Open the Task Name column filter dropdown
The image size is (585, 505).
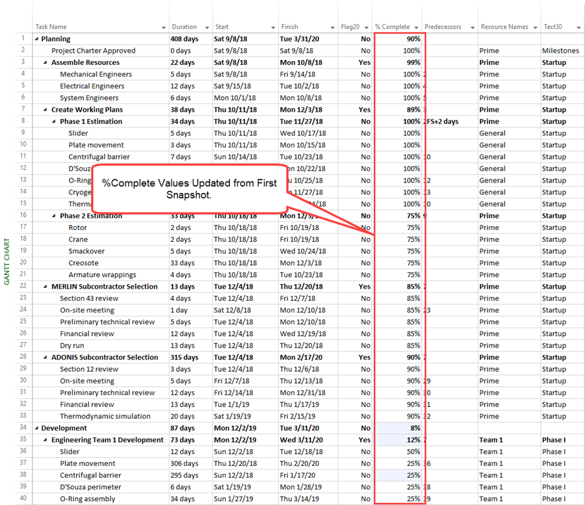pyautogui.click(x=162, y=27)
